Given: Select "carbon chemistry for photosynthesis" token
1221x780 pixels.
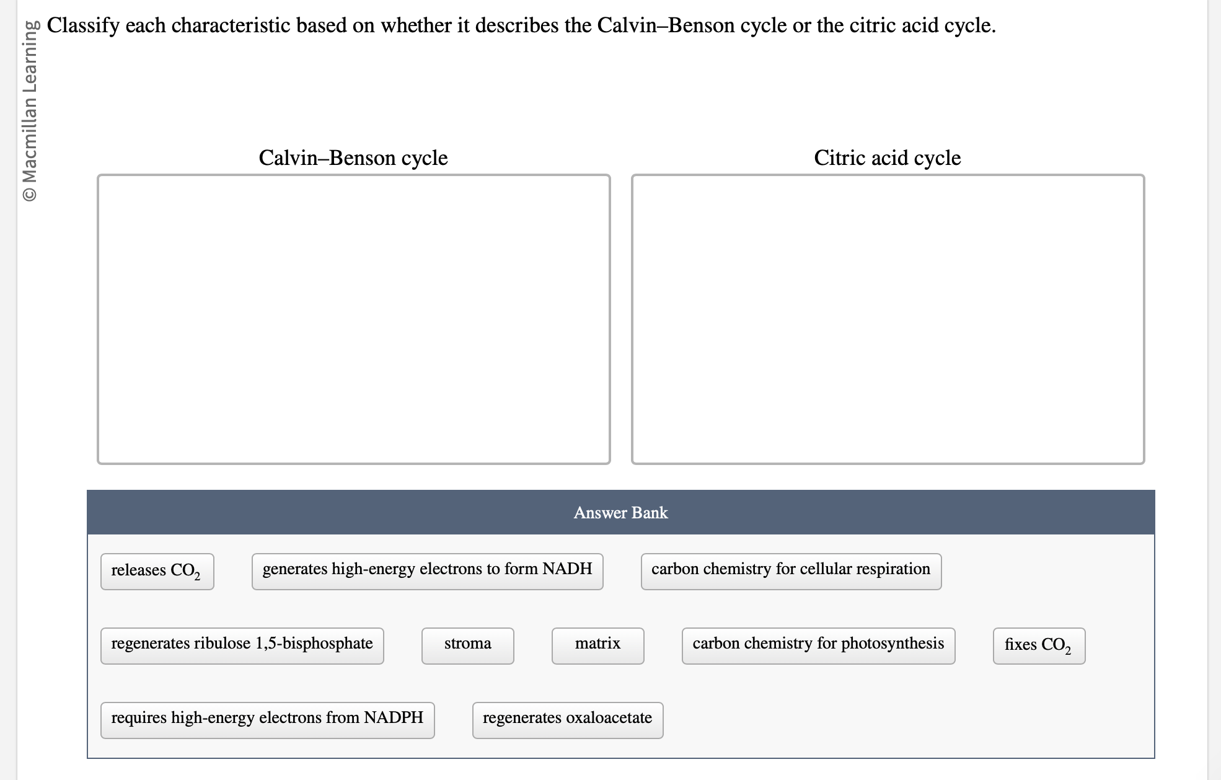Looking at the screenshot, I should click(x=818, y=644).
